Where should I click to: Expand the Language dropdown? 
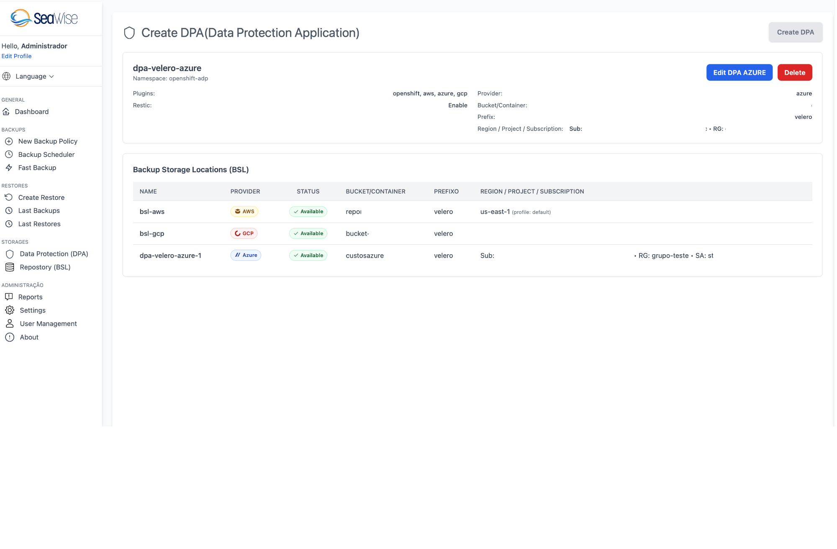click(x=35, y=77)
